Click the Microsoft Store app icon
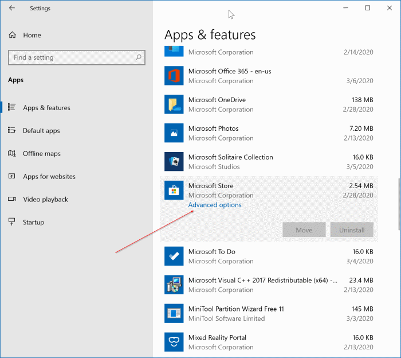The width and height of the screenshot is (401, 358). [x=174, y=190]
